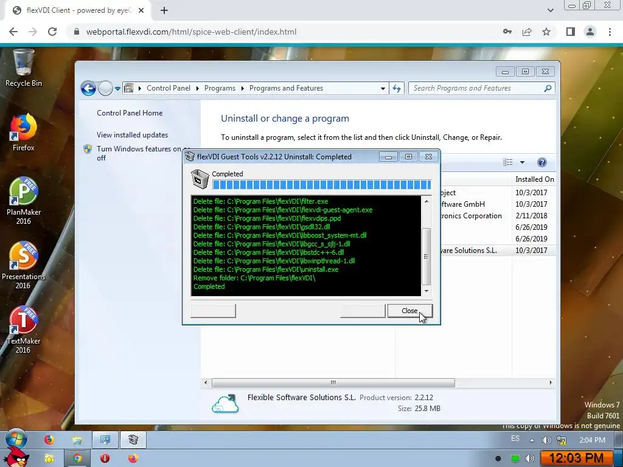This screenshot has height=467, width=623.
Task: Click the Forward arrow in Control Panel window
Action: [x=105, y=88]
